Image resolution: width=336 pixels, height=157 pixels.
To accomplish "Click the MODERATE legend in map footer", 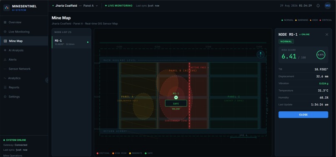I will [135, 153].
